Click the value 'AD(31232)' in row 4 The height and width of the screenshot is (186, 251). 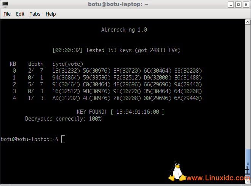[x=66, y=98]
